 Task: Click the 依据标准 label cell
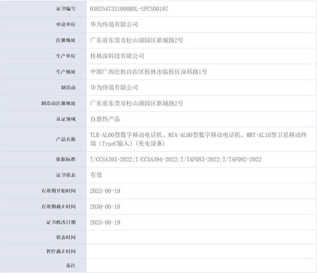(x=43, y=159)
